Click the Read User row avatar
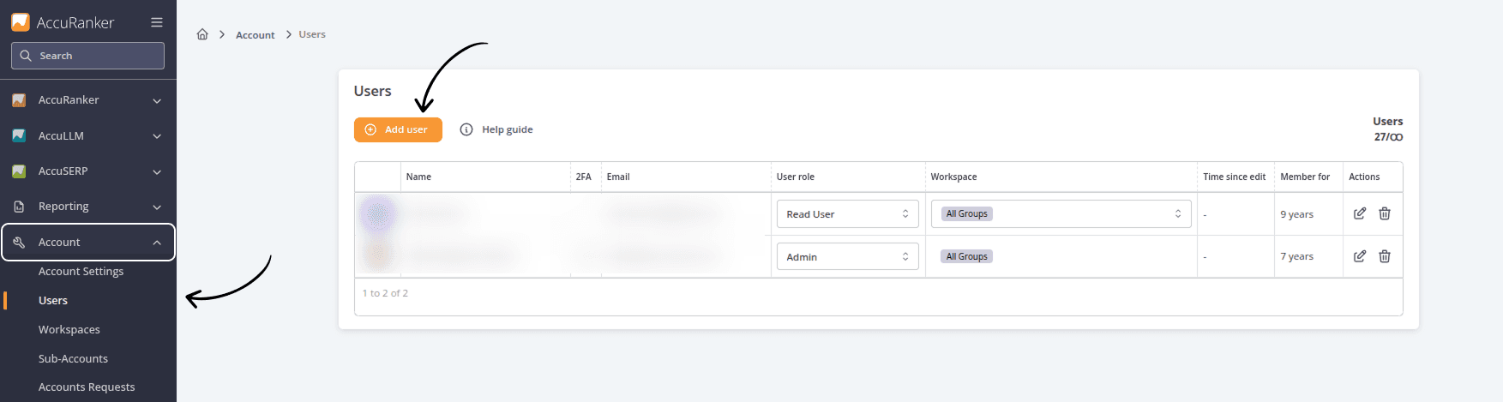The width and height of the screenshot is (1503, 402). [377, 213]
